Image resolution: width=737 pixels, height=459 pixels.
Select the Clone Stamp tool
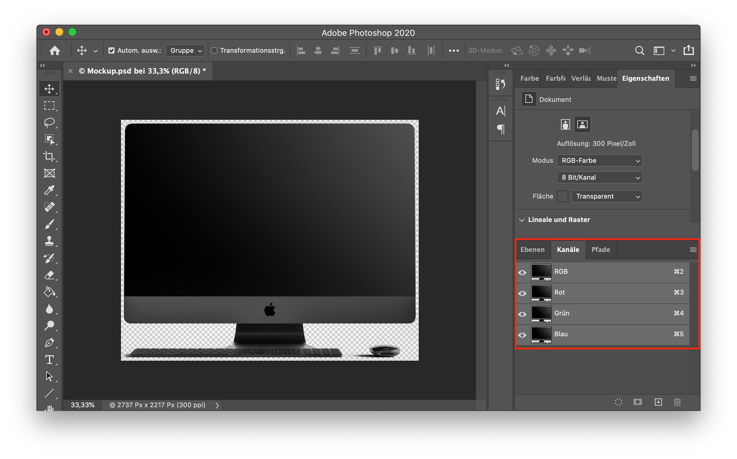(x=50, y=241)
